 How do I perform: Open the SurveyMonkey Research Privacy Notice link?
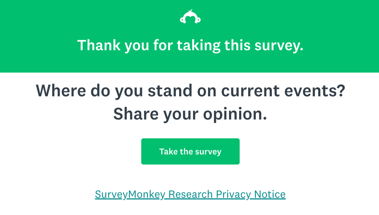190,194
